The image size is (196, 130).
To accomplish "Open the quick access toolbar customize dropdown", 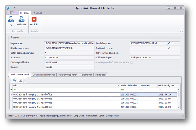I will click(15, 8).
